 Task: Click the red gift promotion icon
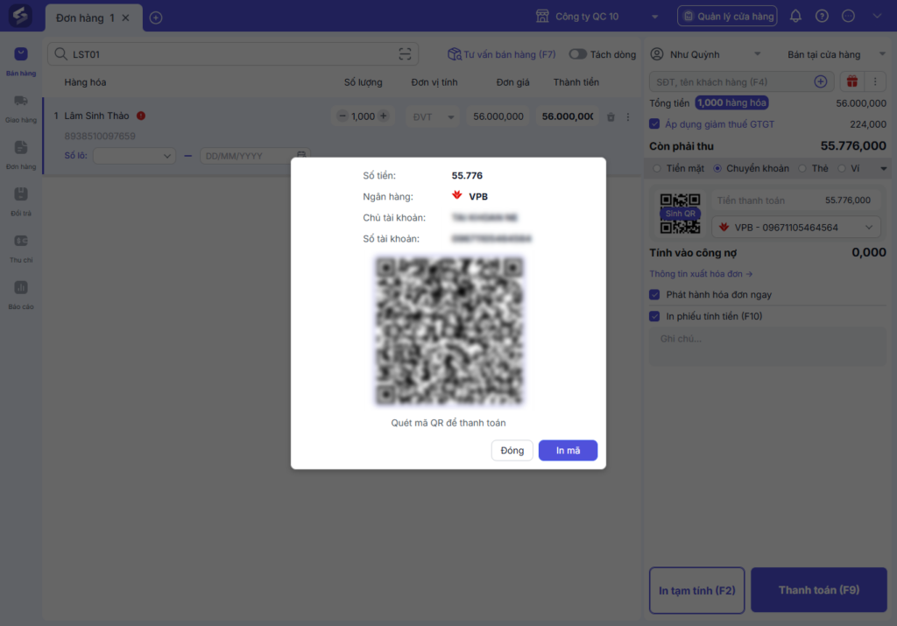pyautogui.click(x=852, y=81)
